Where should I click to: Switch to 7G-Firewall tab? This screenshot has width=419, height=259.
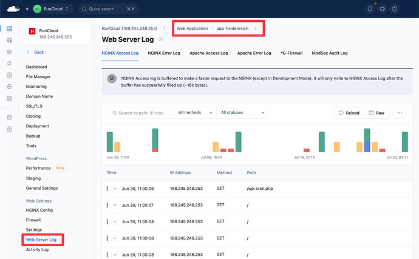pyautogui.click(x=291, y=53)
